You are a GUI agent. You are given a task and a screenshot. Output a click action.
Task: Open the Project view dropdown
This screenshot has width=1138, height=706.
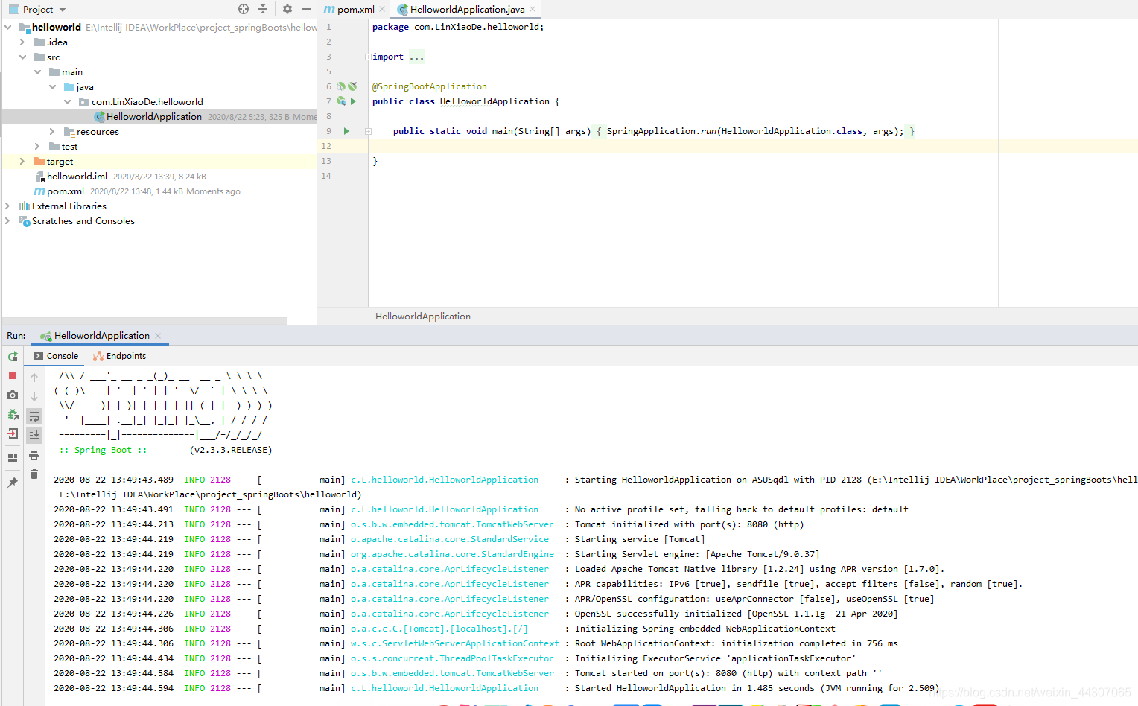(x=63, y=10)
